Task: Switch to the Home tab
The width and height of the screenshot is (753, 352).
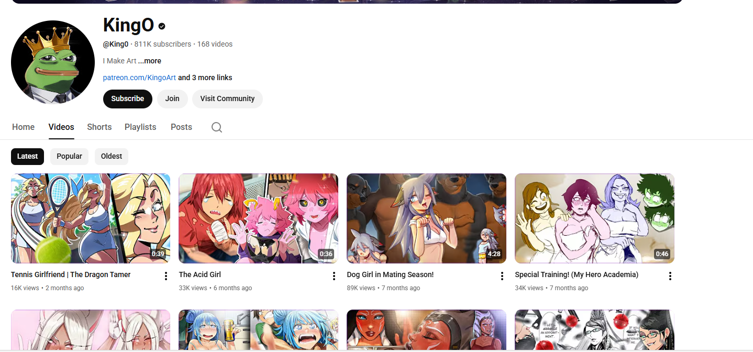Action: 23,127
